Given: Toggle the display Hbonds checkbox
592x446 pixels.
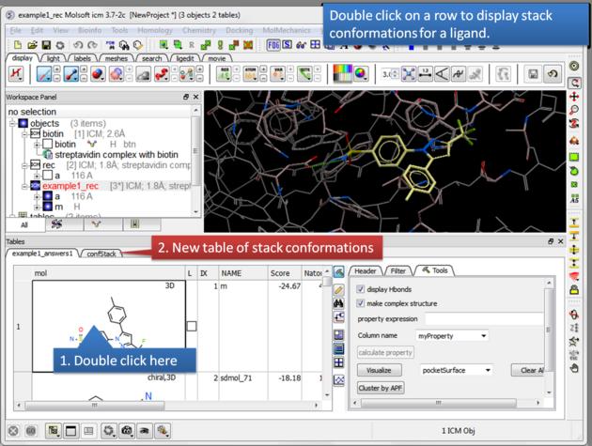Looking at the screenshot, I should point(362,288).
